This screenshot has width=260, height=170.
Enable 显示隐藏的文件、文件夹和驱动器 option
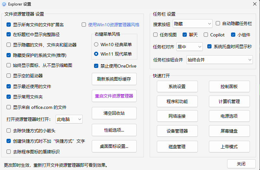click(9, 45)
